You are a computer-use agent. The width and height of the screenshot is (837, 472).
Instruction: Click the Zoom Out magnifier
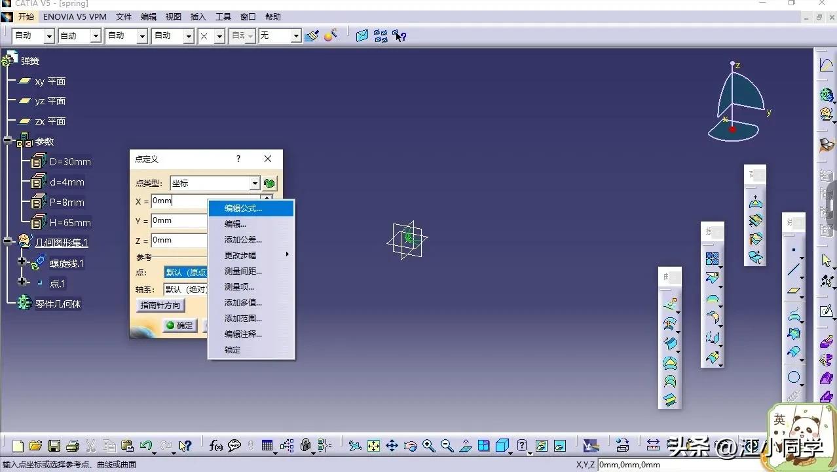click(447, 446)
